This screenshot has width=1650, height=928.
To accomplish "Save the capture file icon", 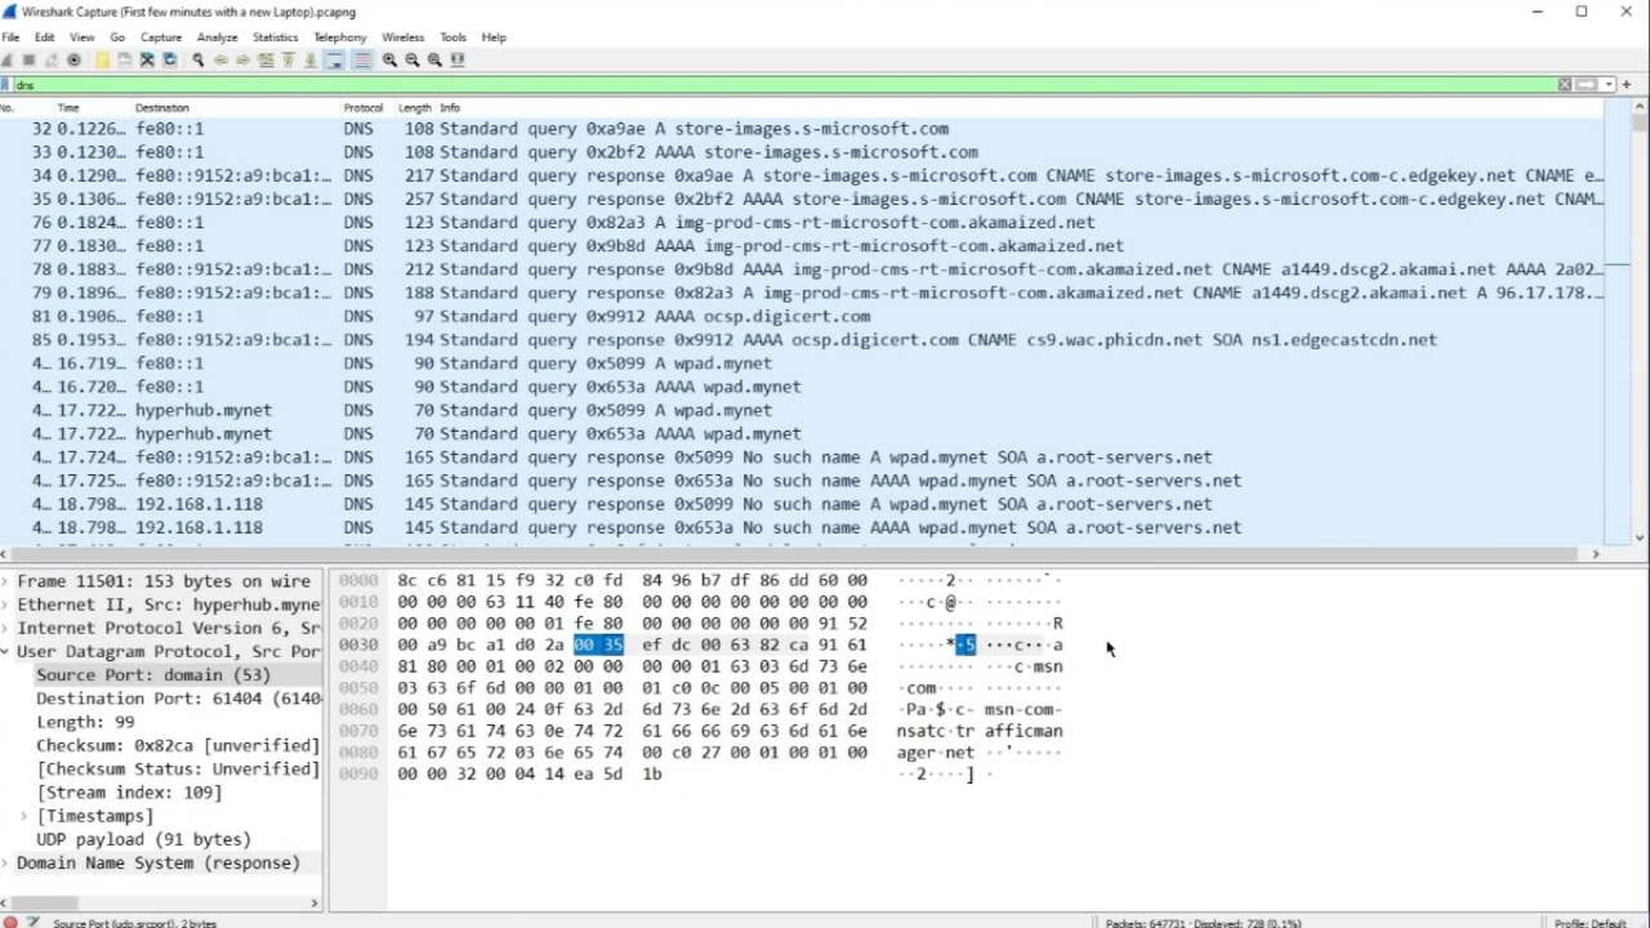I will coord(125,60).
